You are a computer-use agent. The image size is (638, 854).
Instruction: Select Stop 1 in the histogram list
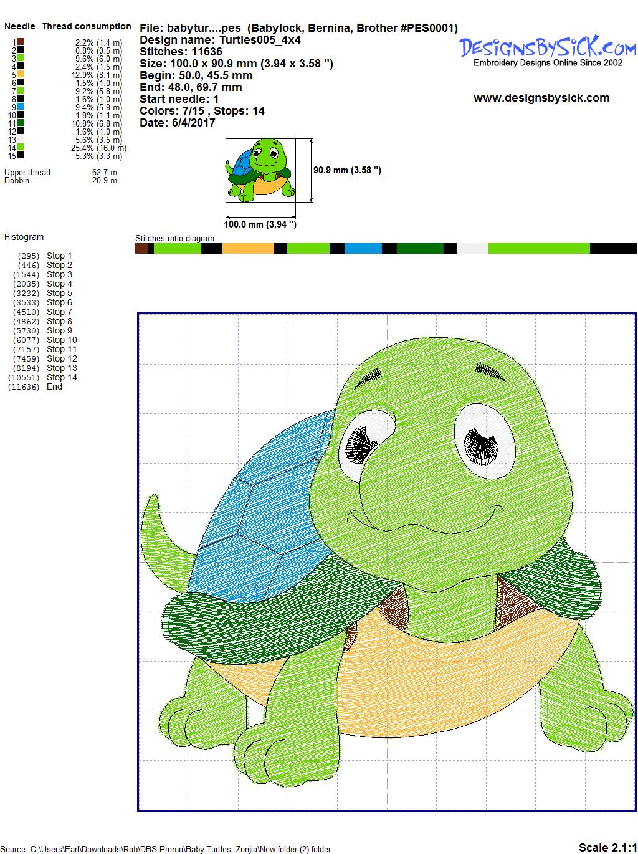click(x=59, y=256)
